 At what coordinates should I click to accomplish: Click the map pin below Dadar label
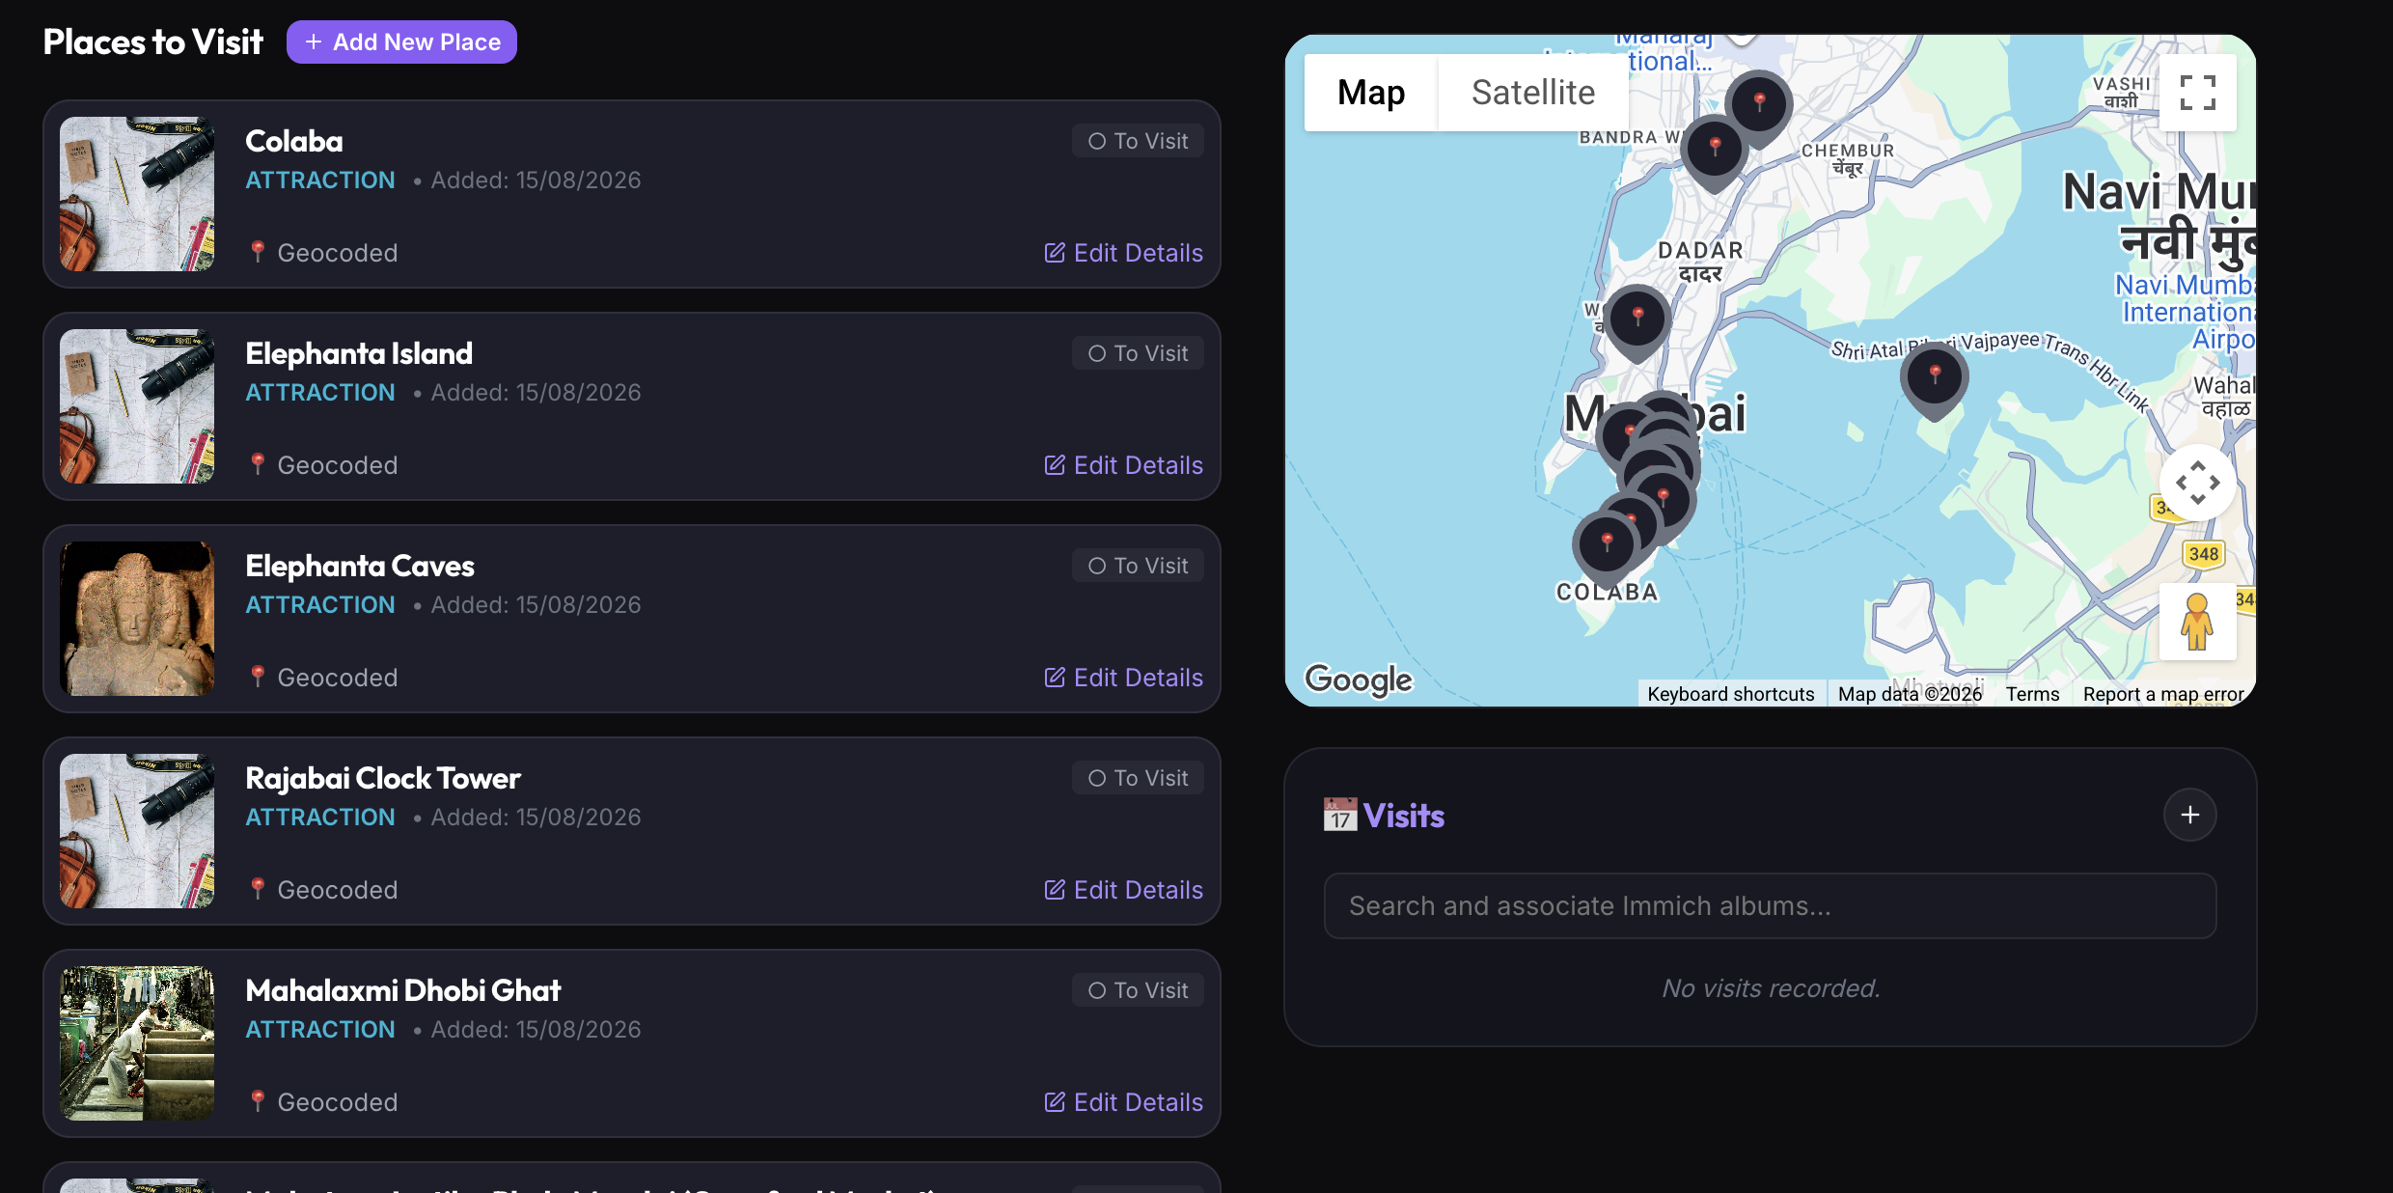pos(1637,319)
